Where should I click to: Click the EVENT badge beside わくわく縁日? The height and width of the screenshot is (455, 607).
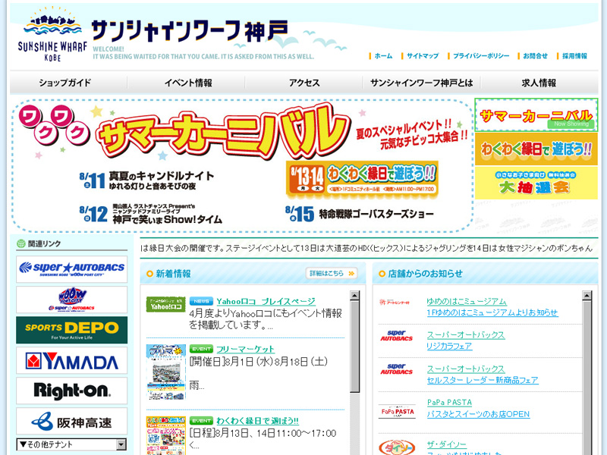coord(201,421)
